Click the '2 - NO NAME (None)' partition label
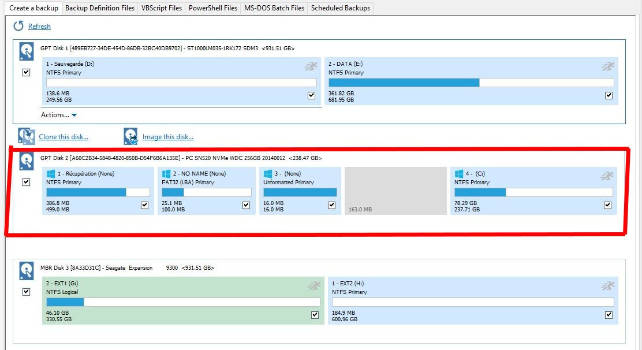Screen dimensions: 642x350 (199, 174)
